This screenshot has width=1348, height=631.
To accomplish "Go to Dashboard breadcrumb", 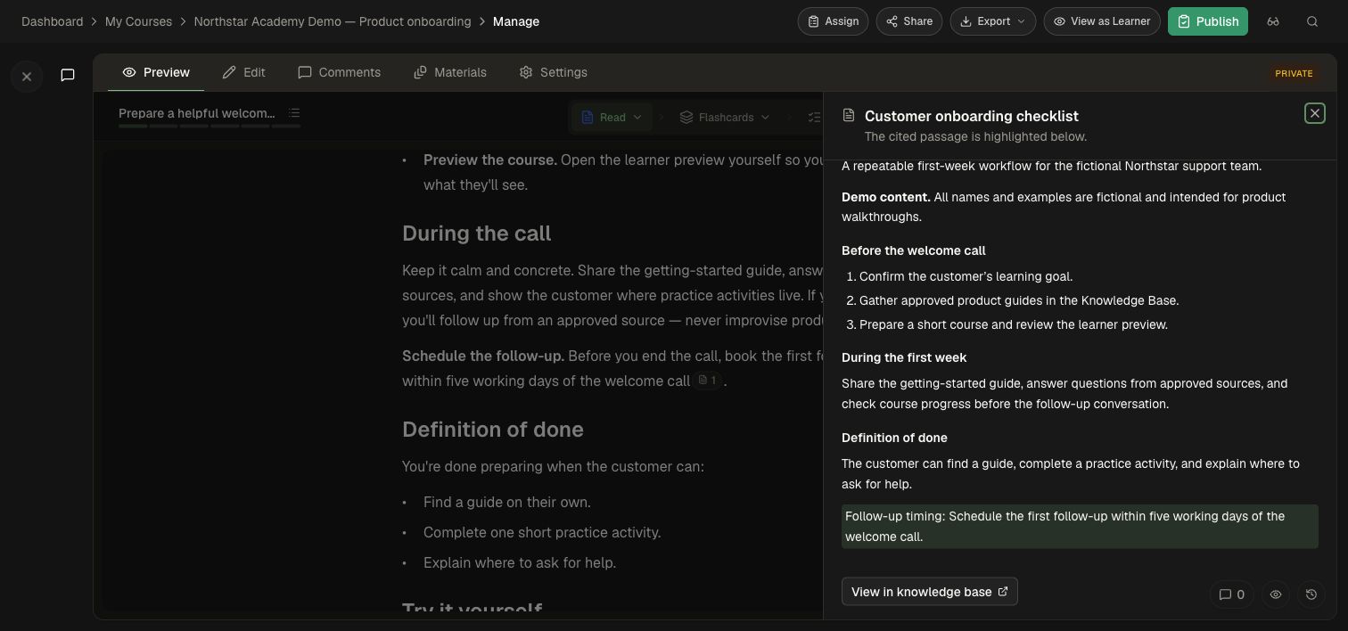I will (x=52, y=21).
